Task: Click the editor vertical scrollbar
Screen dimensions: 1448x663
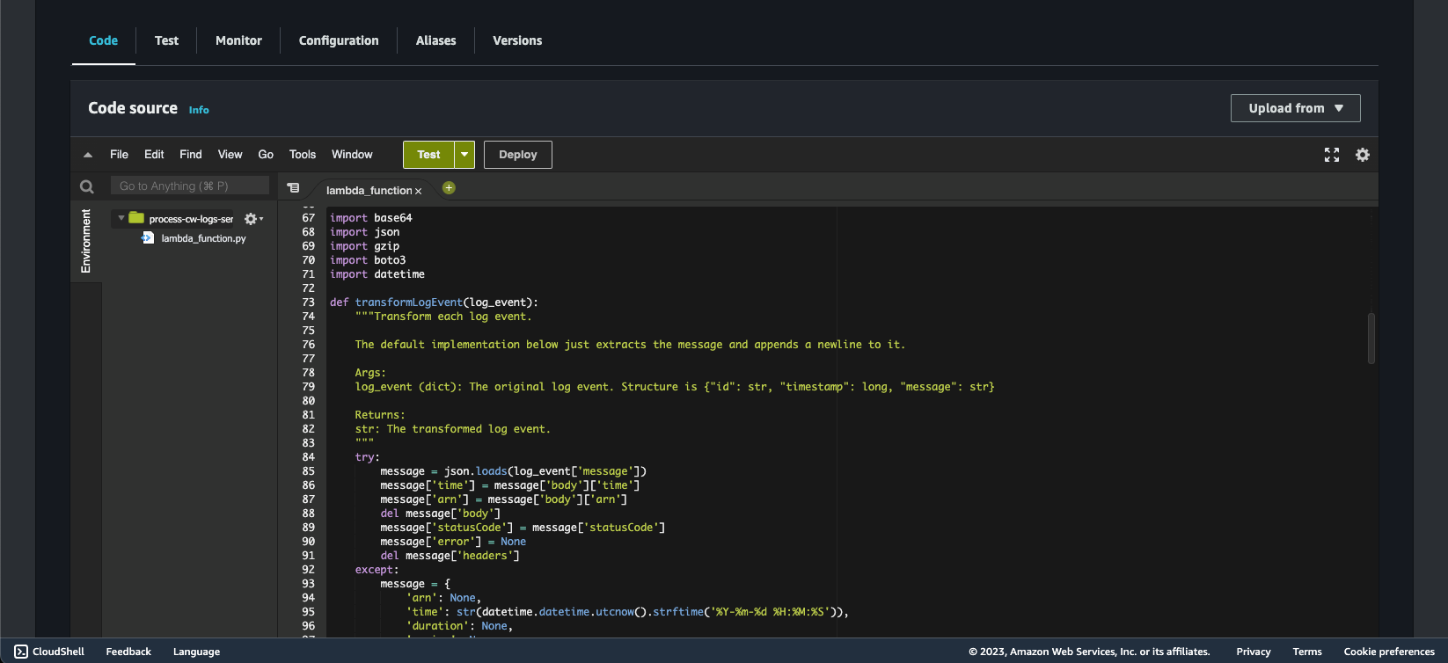Action: click(1371, 339)
